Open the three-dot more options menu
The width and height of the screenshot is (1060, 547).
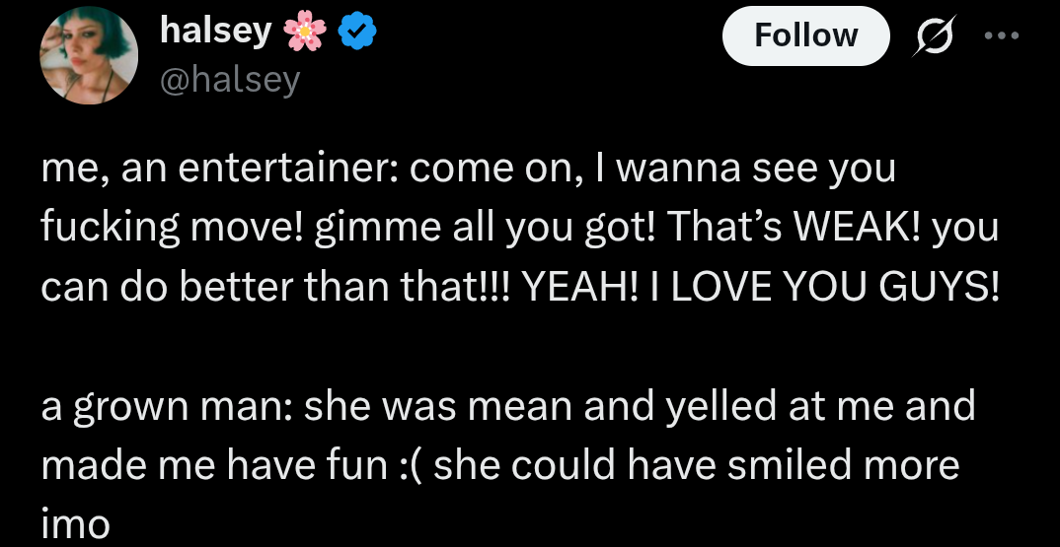tap(999, 36)
